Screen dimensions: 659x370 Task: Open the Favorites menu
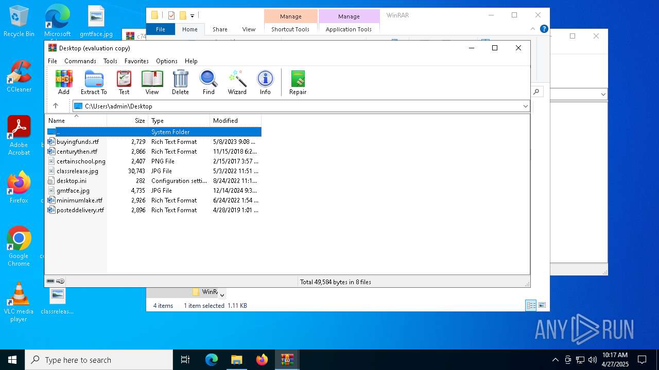point(136,61)
